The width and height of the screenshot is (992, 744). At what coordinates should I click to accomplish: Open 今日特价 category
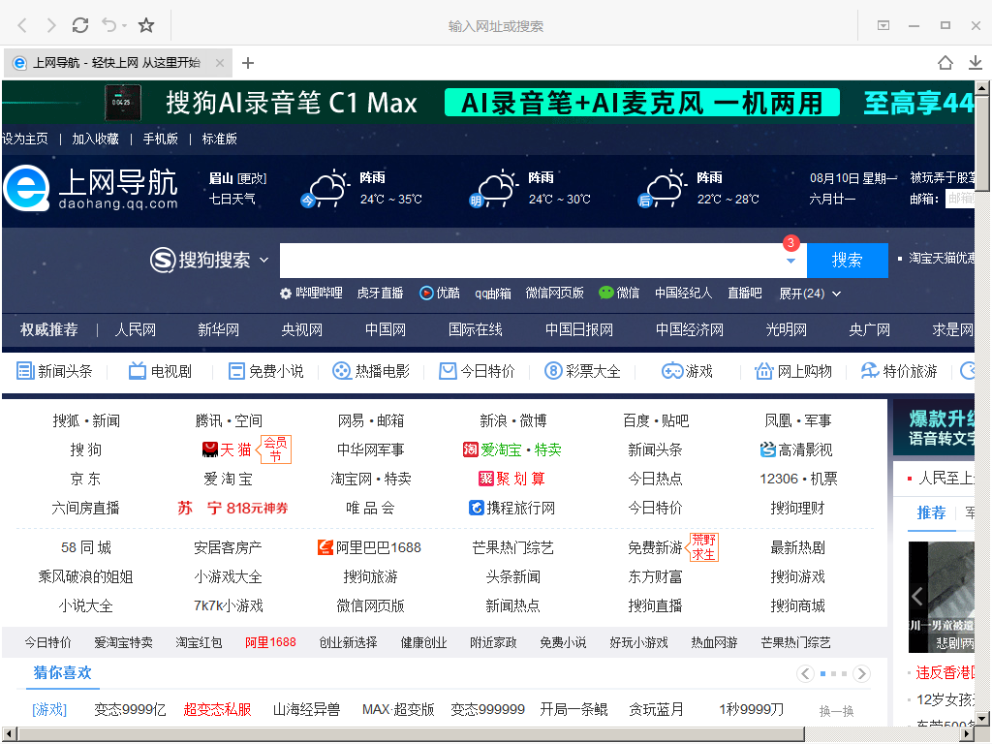click(x=477, y=371)
